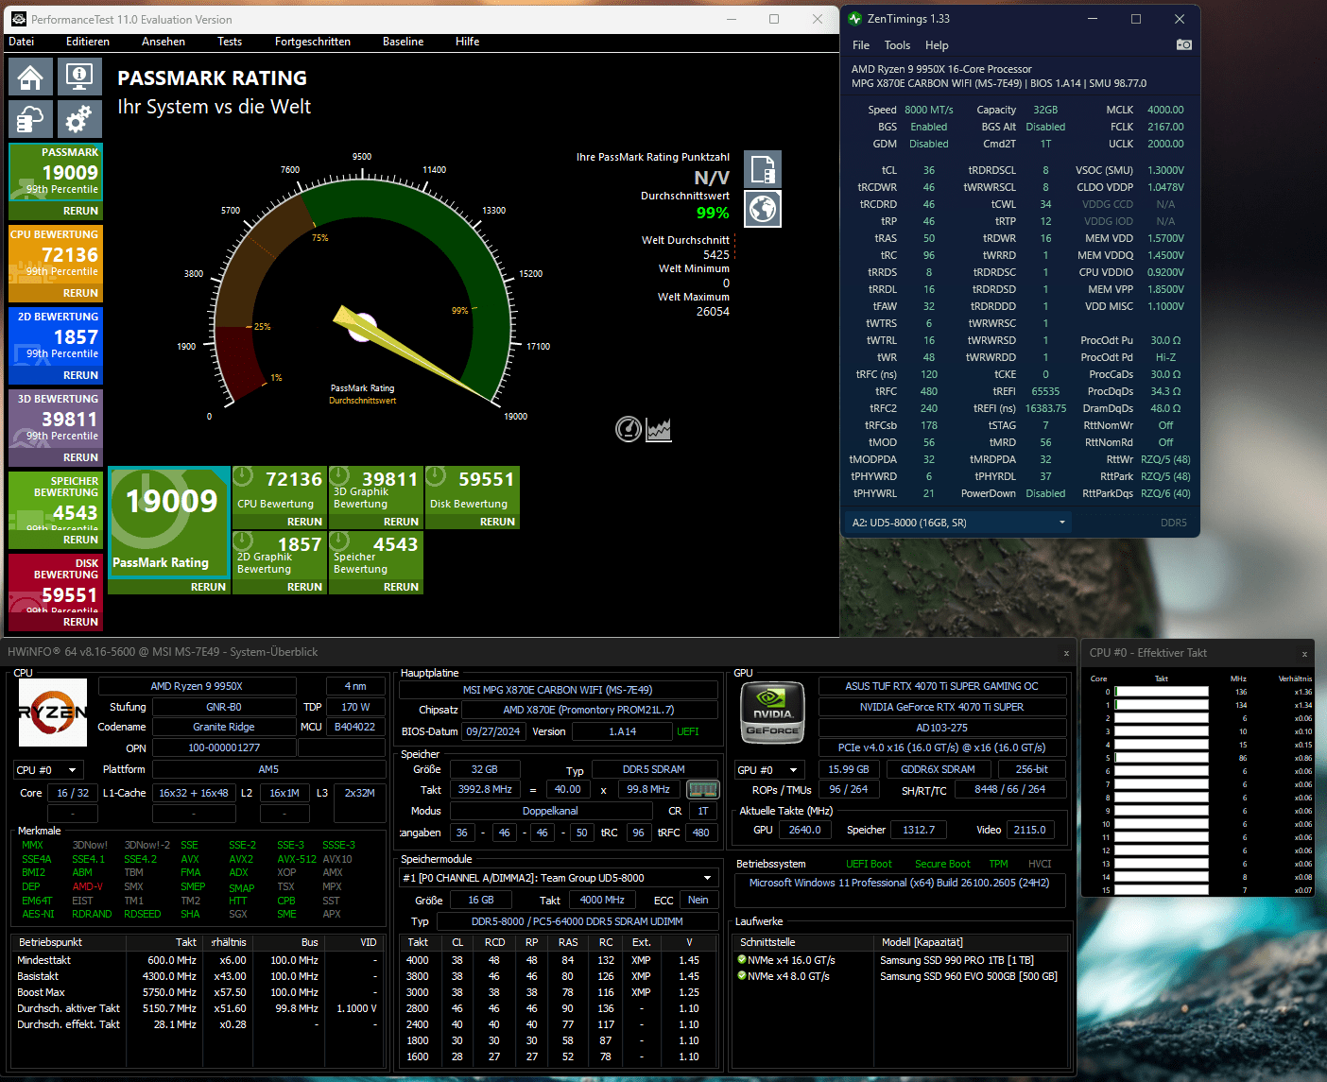Click the NVIDIA GeForce logo in HWiNFO
Image resolution: width=1327 pixels, height=1082 pixels.
tap(772, 712)
